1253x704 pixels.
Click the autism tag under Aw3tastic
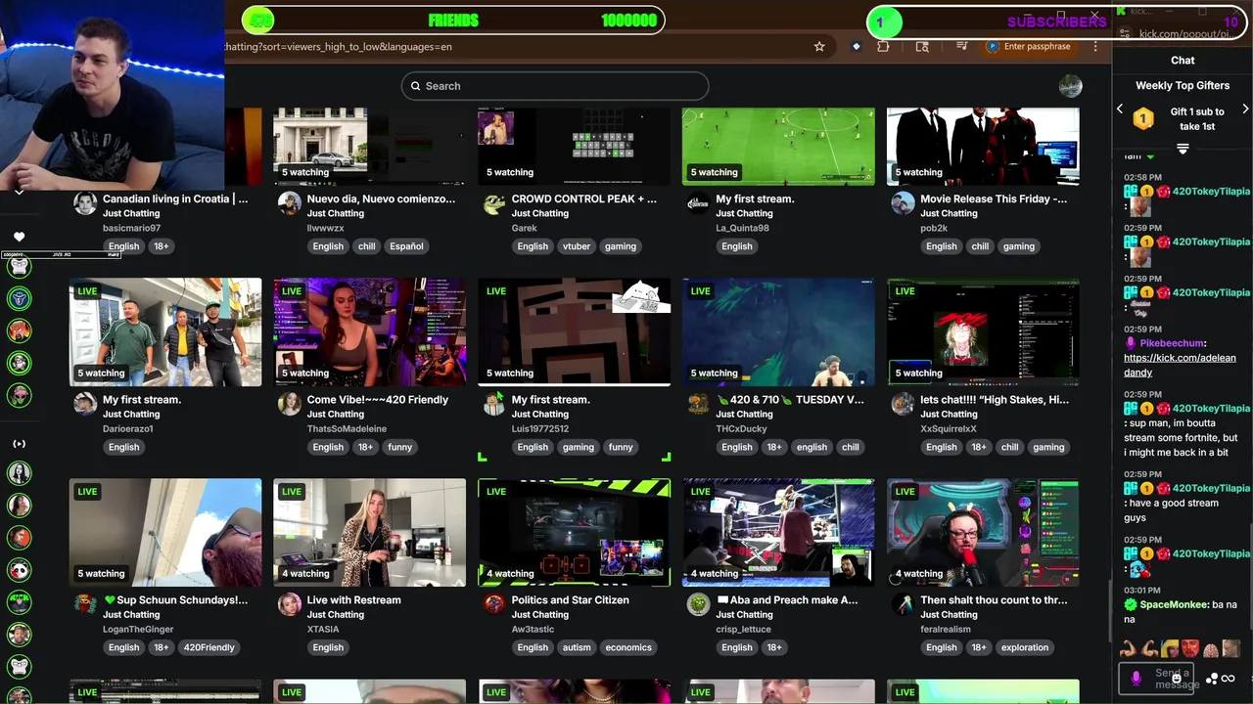coord(577,647)
